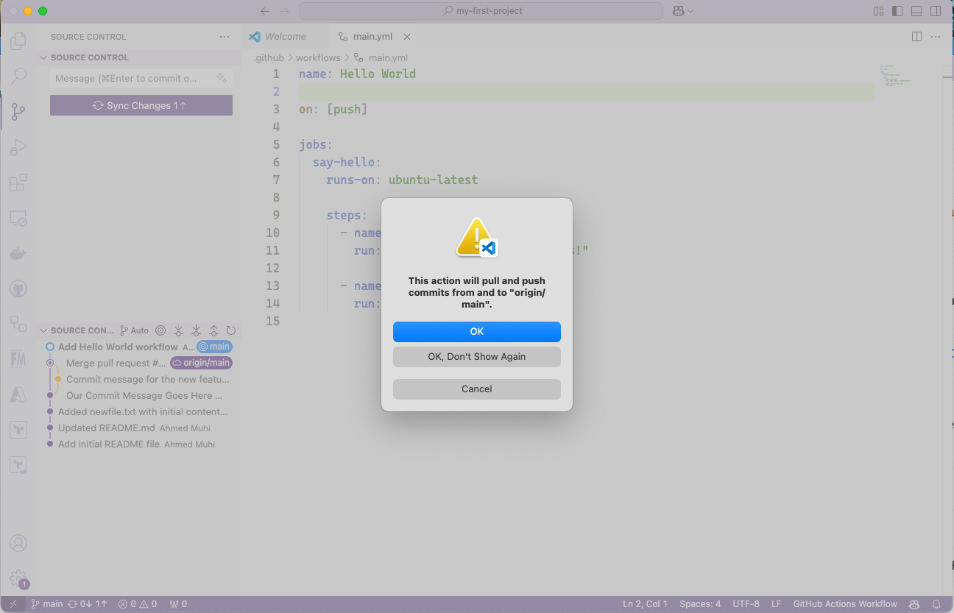This screenshot has width=954, height=613.
Task: Select the Merge pull request commit
Action: coord(116,363)
